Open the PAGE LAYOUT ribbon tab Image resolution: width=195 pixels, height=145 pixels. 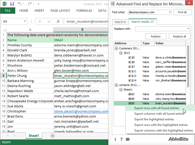60,11
